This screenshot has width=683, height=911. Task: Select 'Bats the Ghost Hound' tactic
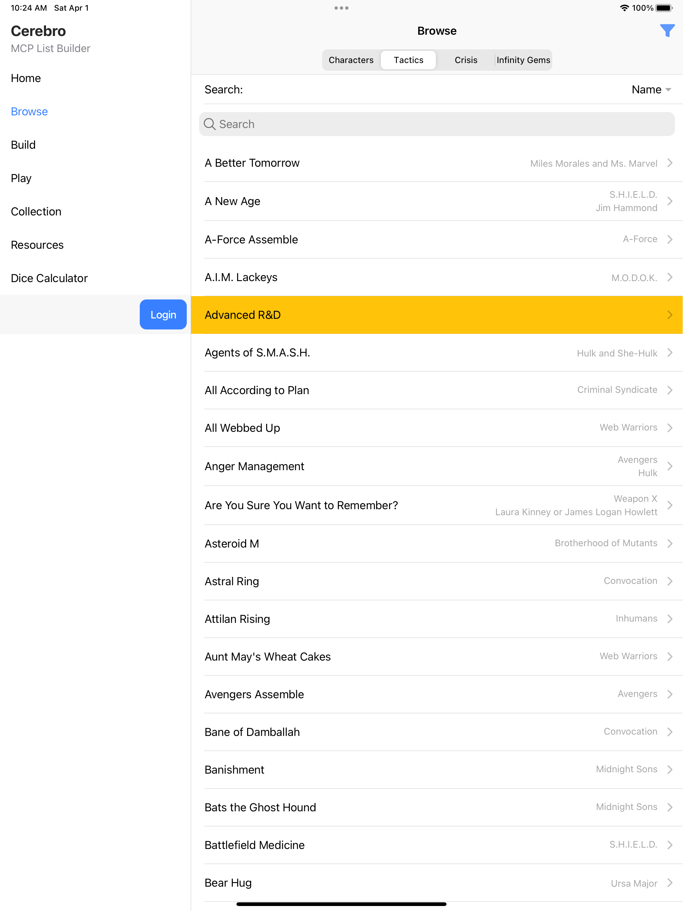[x=437, y=807]
